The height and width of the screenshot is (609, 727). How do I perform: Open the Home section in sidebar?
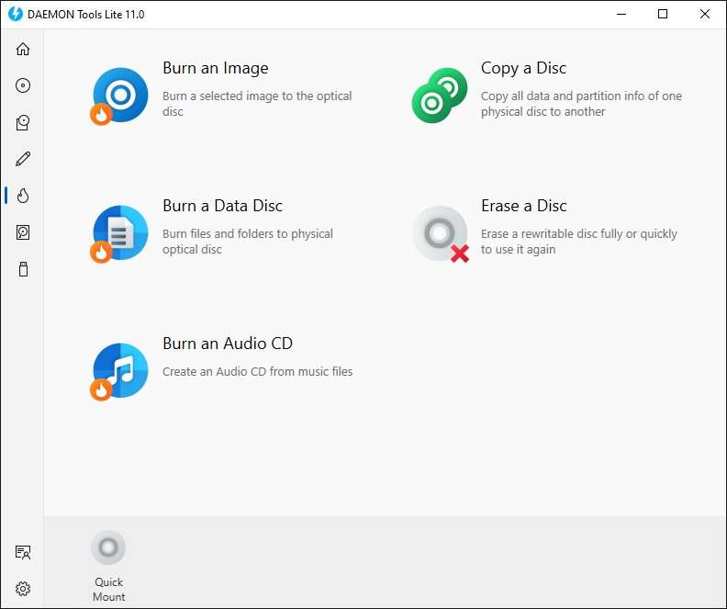tap(23, 49)
